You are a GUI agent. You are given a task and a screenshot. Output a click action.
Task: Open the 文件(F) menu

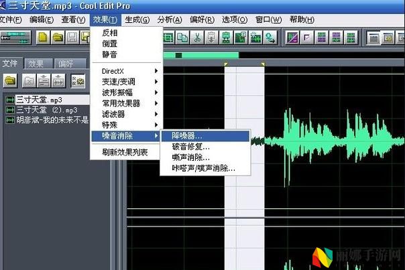10,19
